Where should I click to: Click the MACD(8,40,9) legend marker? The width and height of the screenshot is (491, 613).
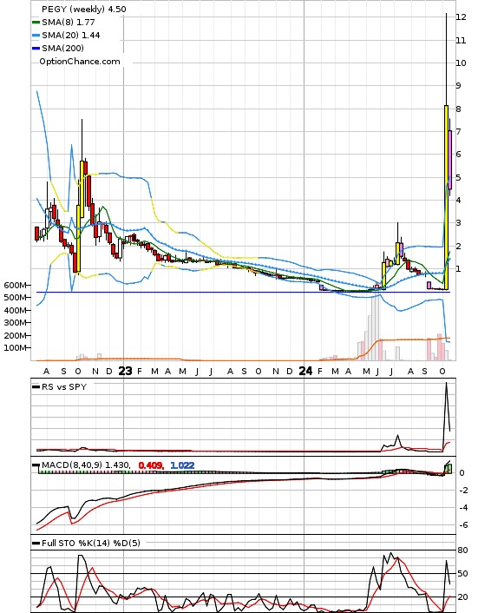(36, 465)
